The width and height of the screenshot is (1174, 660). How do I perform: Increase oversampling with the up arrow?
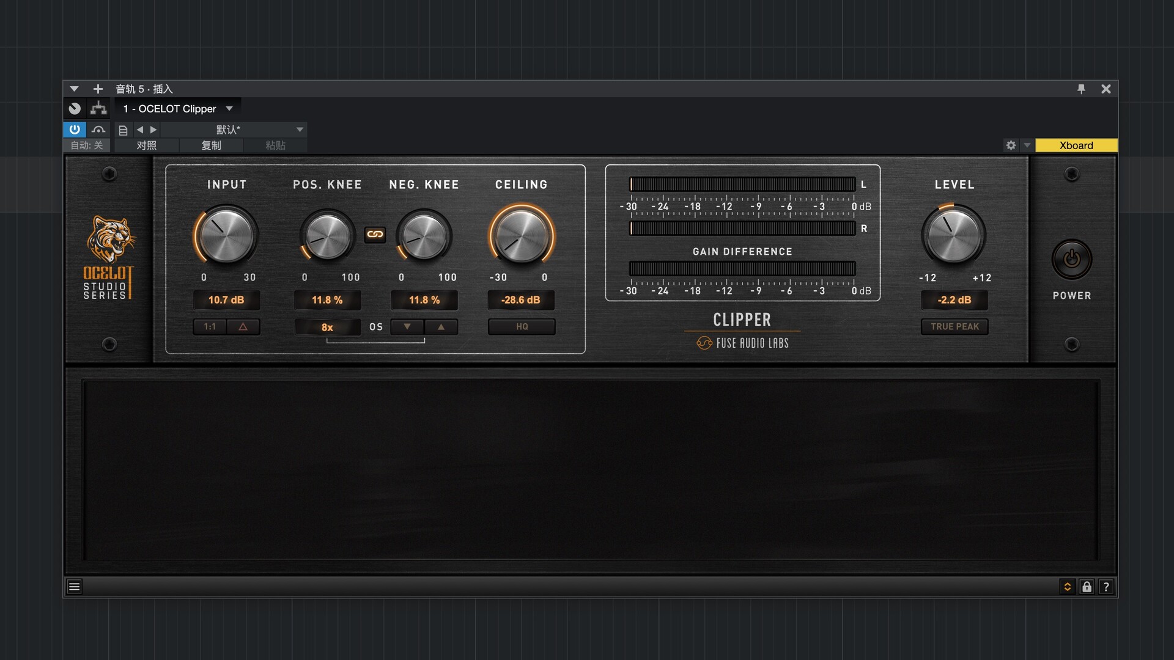(x=441, y=327)
